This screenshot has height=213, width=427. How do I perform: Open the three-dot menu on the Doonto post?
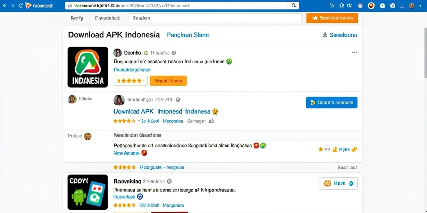pos(354,52)
